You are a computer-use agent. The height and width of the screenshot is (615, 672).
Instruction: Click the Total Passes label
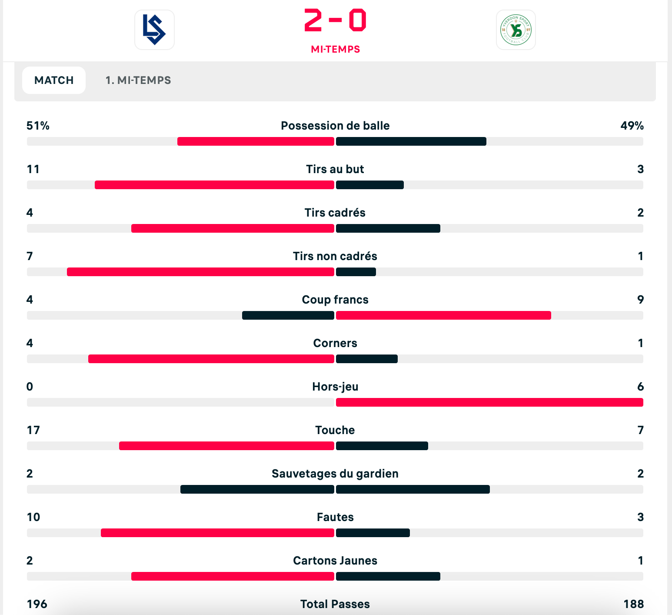335,604
